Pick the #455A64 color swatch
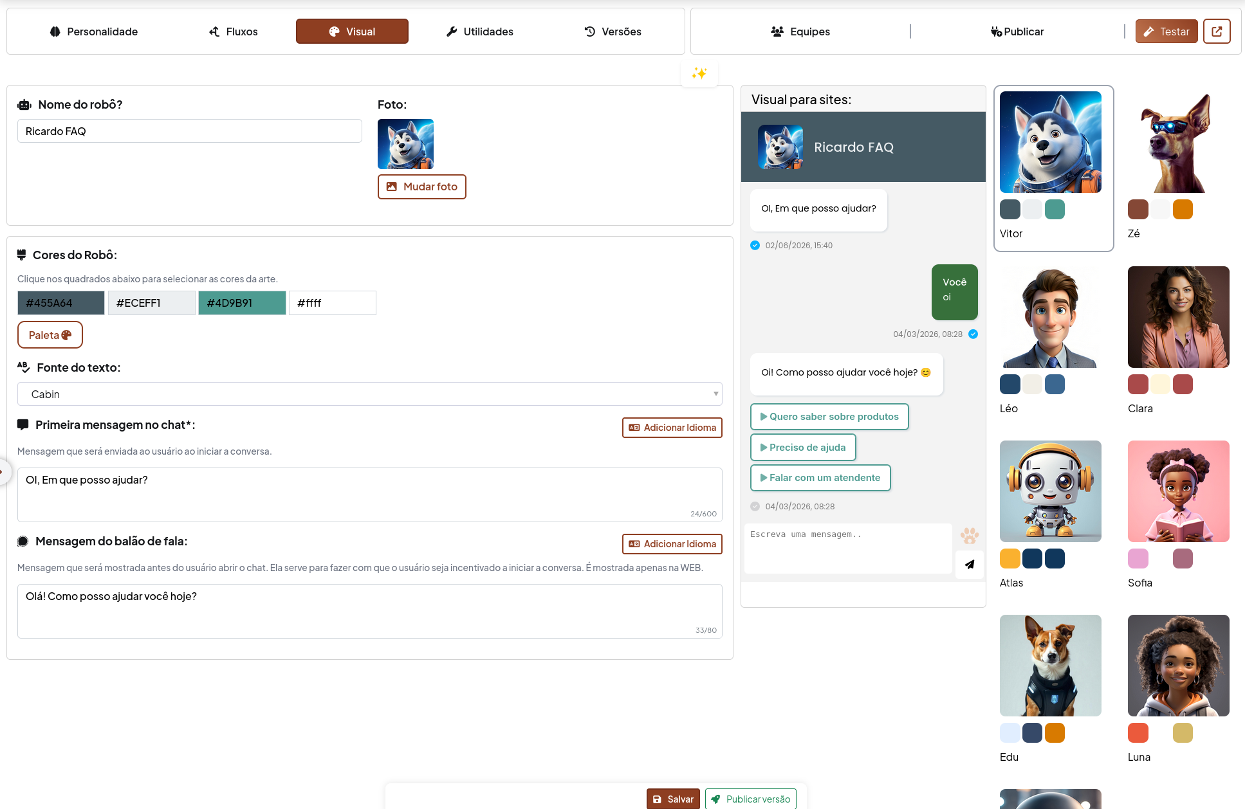1245x809 pixels. tap(61, 303)
